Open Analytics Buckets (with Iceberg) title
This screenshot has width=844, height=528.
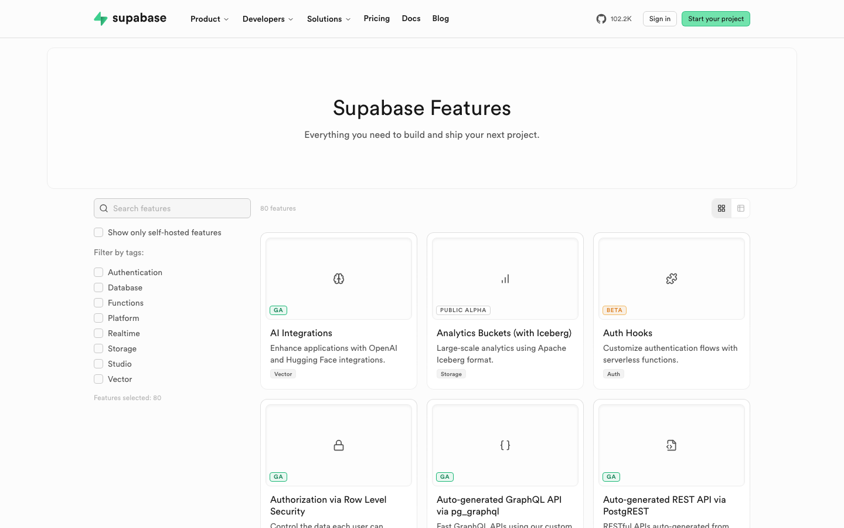pos(504,333)
